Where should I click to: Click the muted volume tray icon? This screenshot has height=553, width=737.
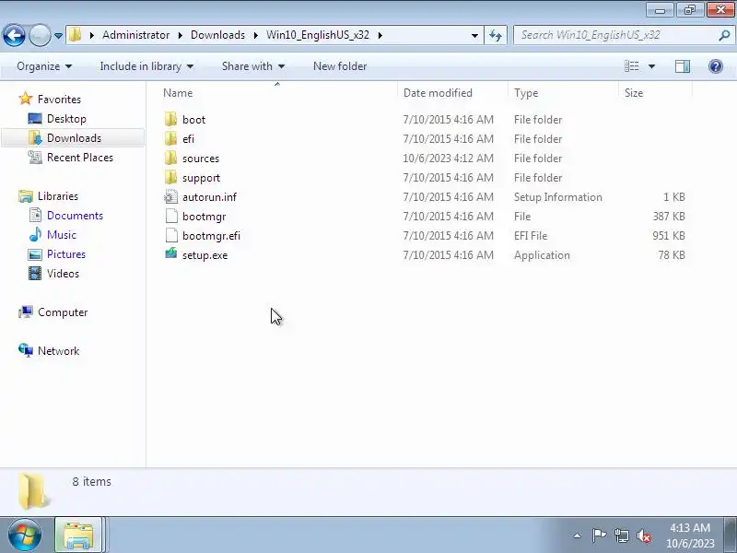pos(644,535)
